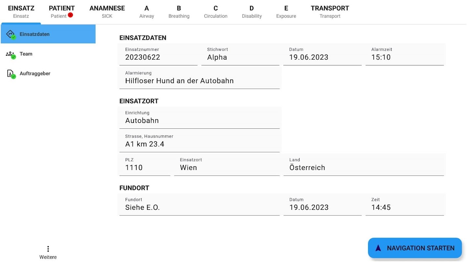Viewport: 467px width, 262px height.
Task: Open the Einsatzdaten Datum date field
Action: 322,55
